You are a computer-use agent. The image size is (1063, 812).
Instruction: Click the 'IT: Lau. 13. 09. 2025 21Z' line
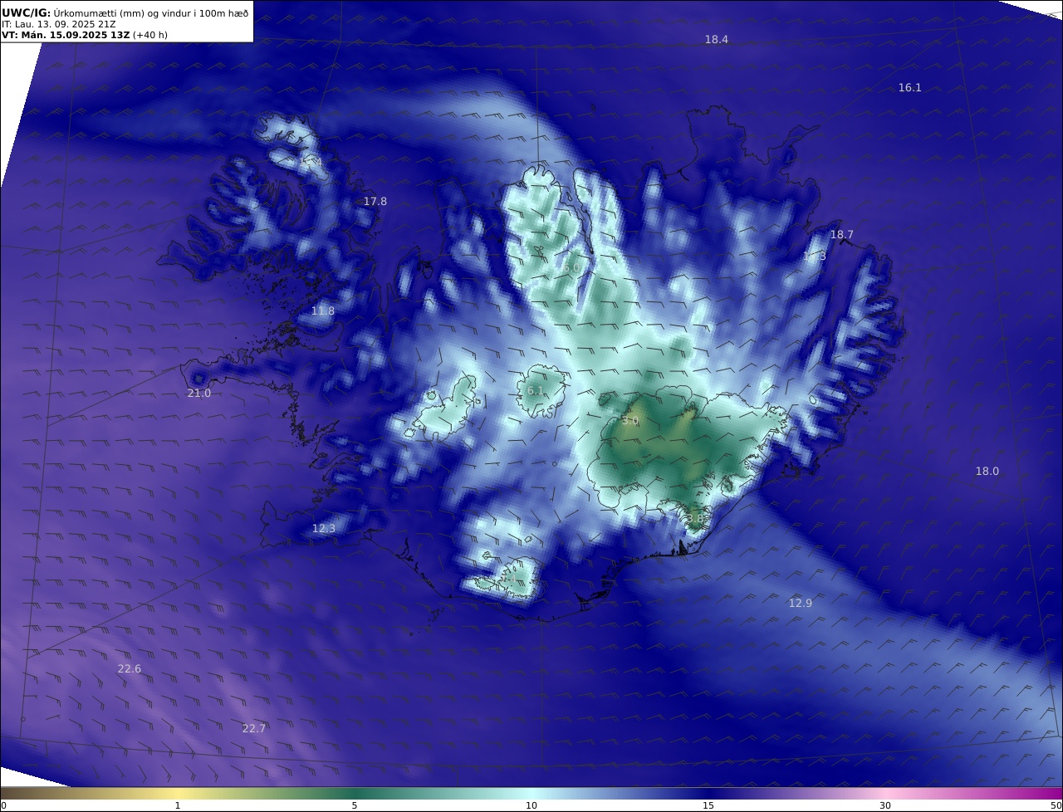coord(59,24)
